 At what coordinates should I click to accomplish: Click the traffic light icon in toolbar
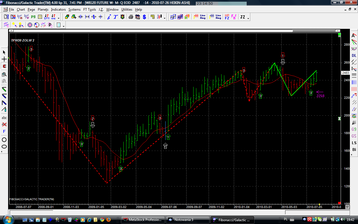click(x=123, y=17)
